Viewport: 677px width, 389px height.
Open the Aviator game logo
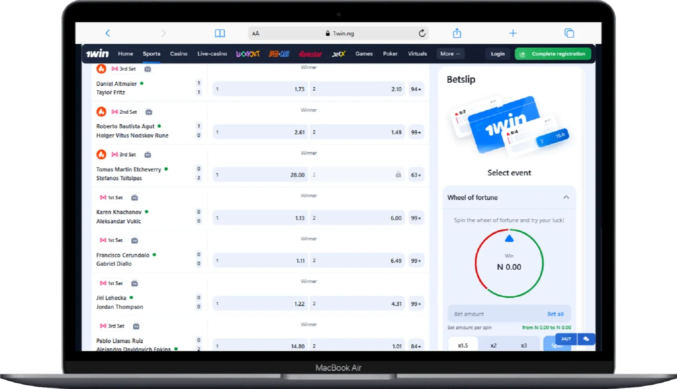click(x=310, y=54)
